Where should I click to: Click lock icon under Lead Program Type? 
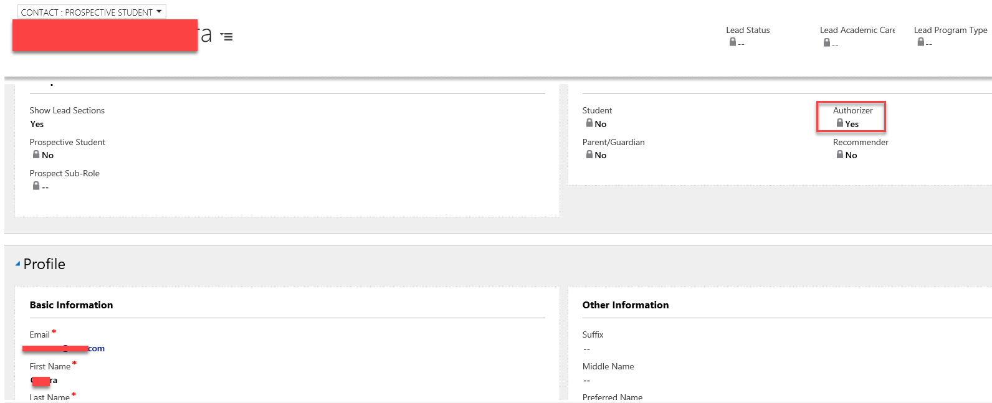(920, 42)
